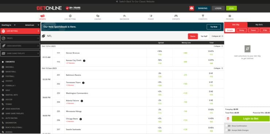Image resolution: width=270 pixels, height=134 pixels.
Task: Click the Login to Bet button
Action: 251,119
